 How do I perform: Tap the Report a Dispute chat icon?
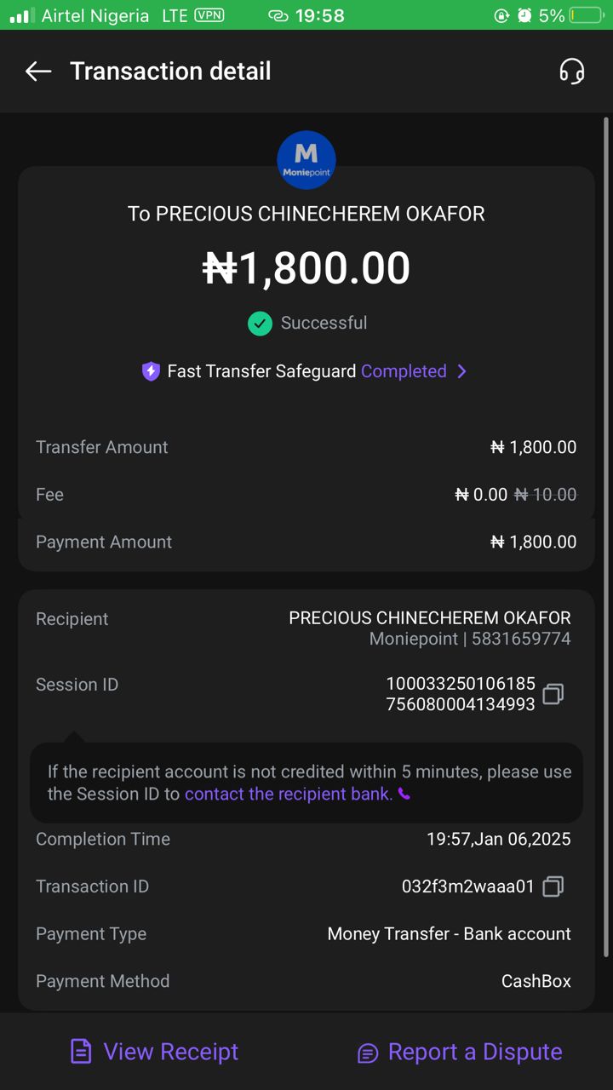click(x=368, y=1053)
